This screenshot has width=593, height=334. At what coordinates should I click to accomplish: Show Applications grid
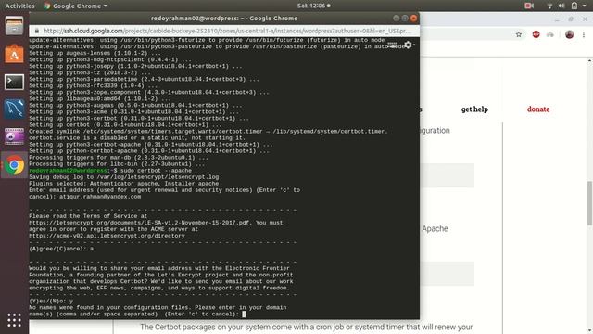15,320
